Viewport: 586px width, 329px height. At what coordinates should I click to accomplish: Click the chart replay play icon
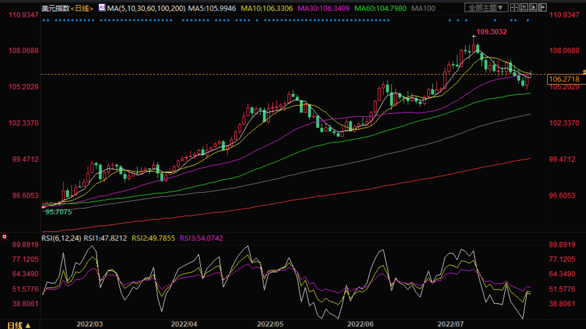click(x=533, y=8)
